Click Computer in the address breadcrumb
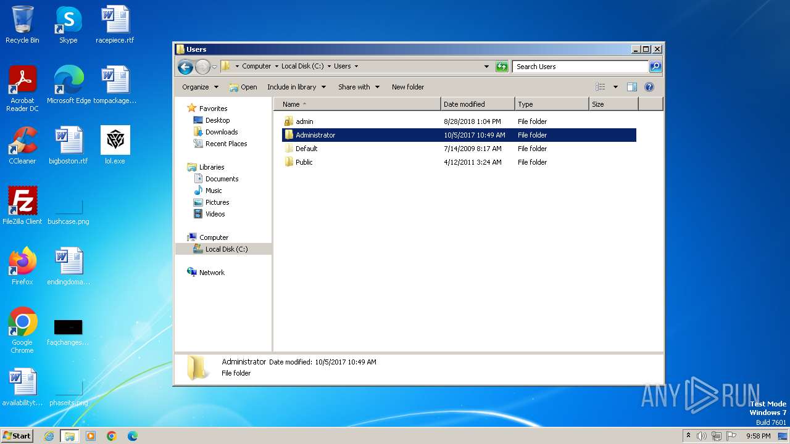790x444 pixels. click(x=256, y=66)
